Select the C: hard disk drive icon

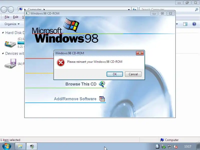tap(10, 44)
